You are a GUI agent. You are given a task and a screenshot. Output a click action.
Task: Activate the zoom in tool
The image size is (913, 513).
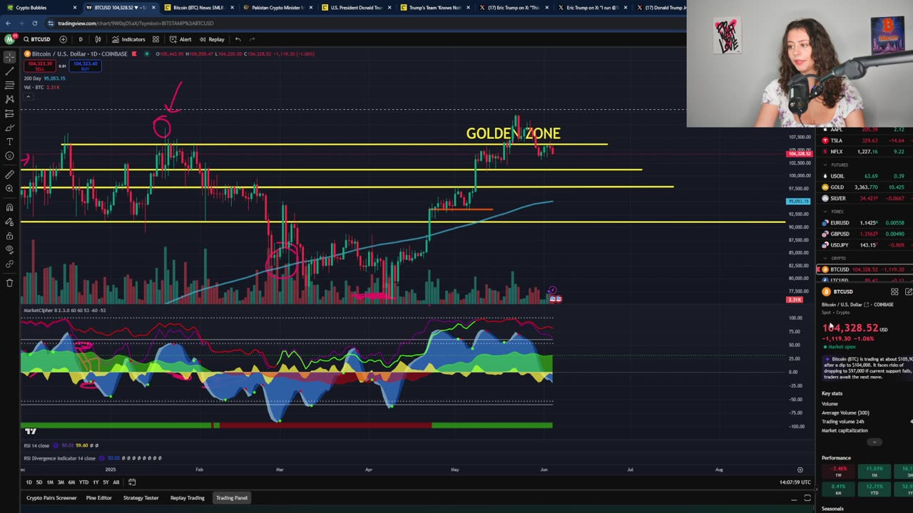9,189
